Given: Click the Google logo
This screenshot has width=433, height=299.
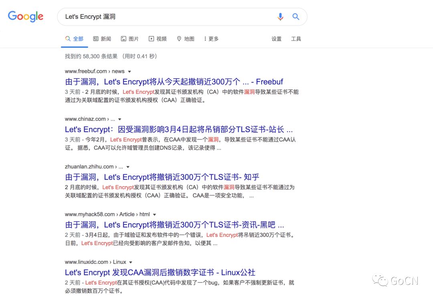Looking at the screenshot, I should [26, 16].
